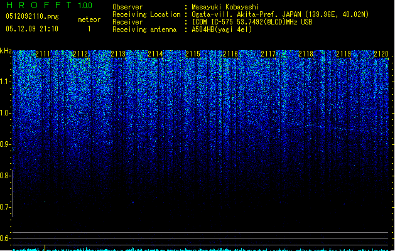Click the 2117 time marker
The width and height of the screenshot is (395, 251).
[x=268, y=54]
